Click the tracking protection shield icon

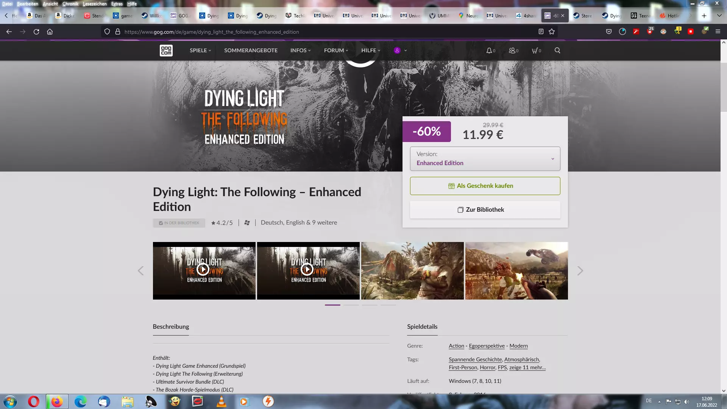(x=107, y=32)
